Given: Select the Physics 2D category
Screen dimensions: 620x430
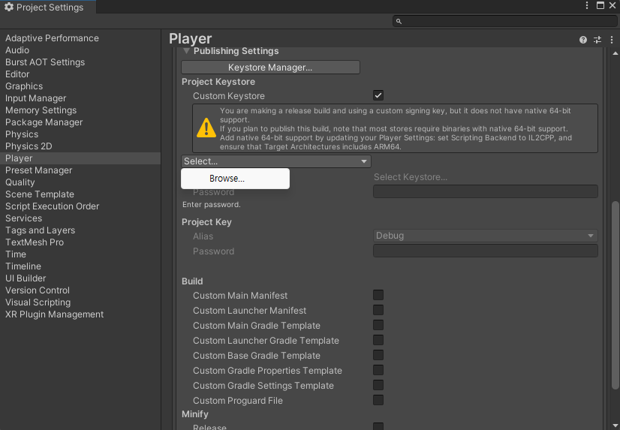Looking at the screenshot, I should click(29, 146).
